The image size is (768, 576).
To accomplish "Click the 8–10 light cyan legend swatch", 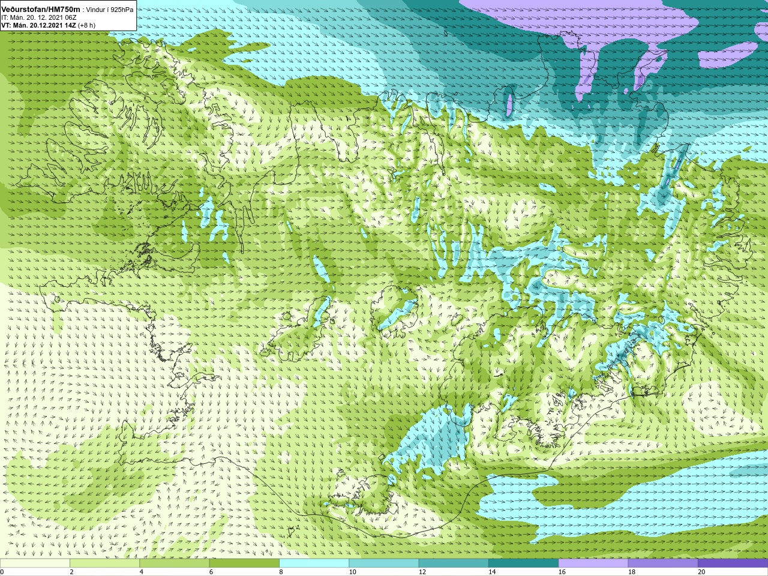I will (314, 563).
